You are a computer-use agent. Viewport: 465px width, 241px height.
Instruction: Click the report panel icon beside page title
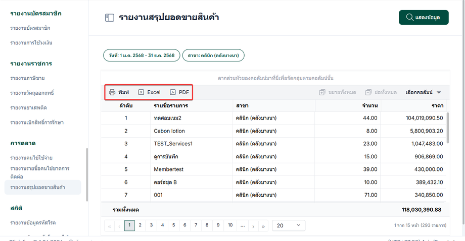point(110,18)
